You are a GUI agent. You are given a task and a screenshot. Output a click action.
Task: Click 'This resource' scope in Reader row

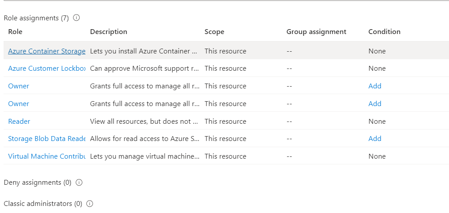coord(225,121)
